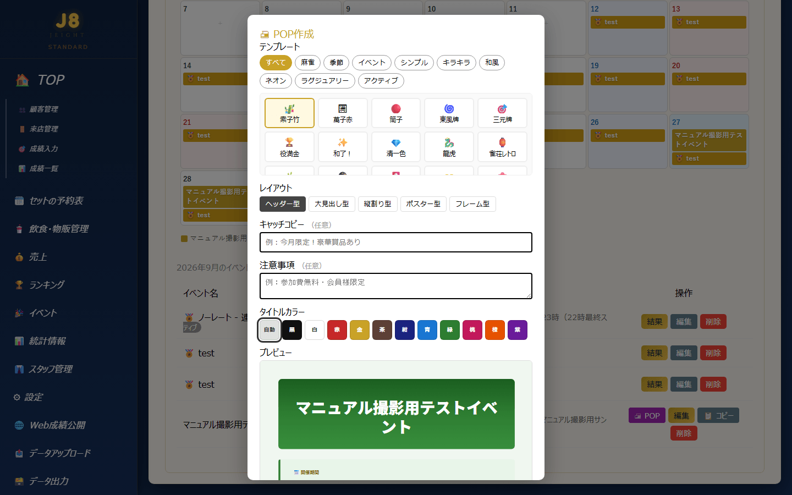Filter templates by キラキラ category
The width and height of the screenshot is (792, 495).
(457, 63)
